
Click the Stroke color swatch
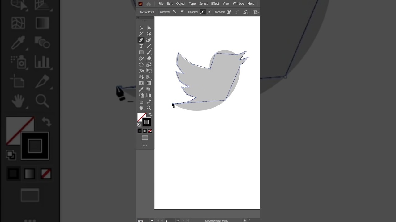coord(147,122)
